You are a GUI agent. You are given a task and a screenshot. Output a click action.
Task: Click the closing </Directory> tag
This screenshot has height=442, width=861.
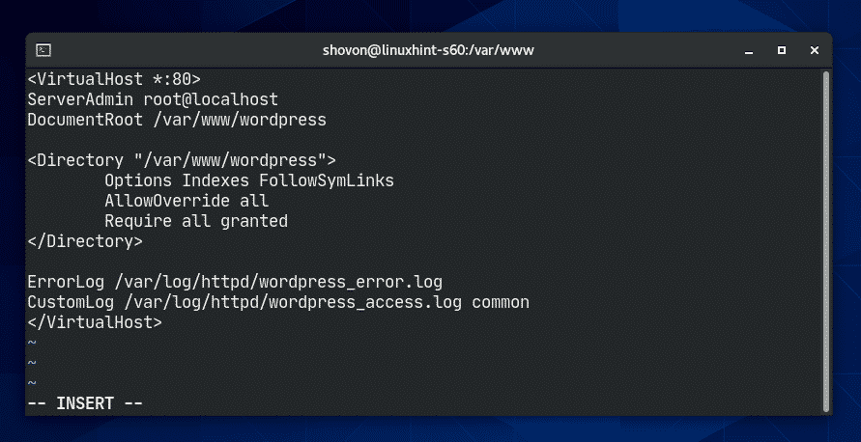click(85, 241)
